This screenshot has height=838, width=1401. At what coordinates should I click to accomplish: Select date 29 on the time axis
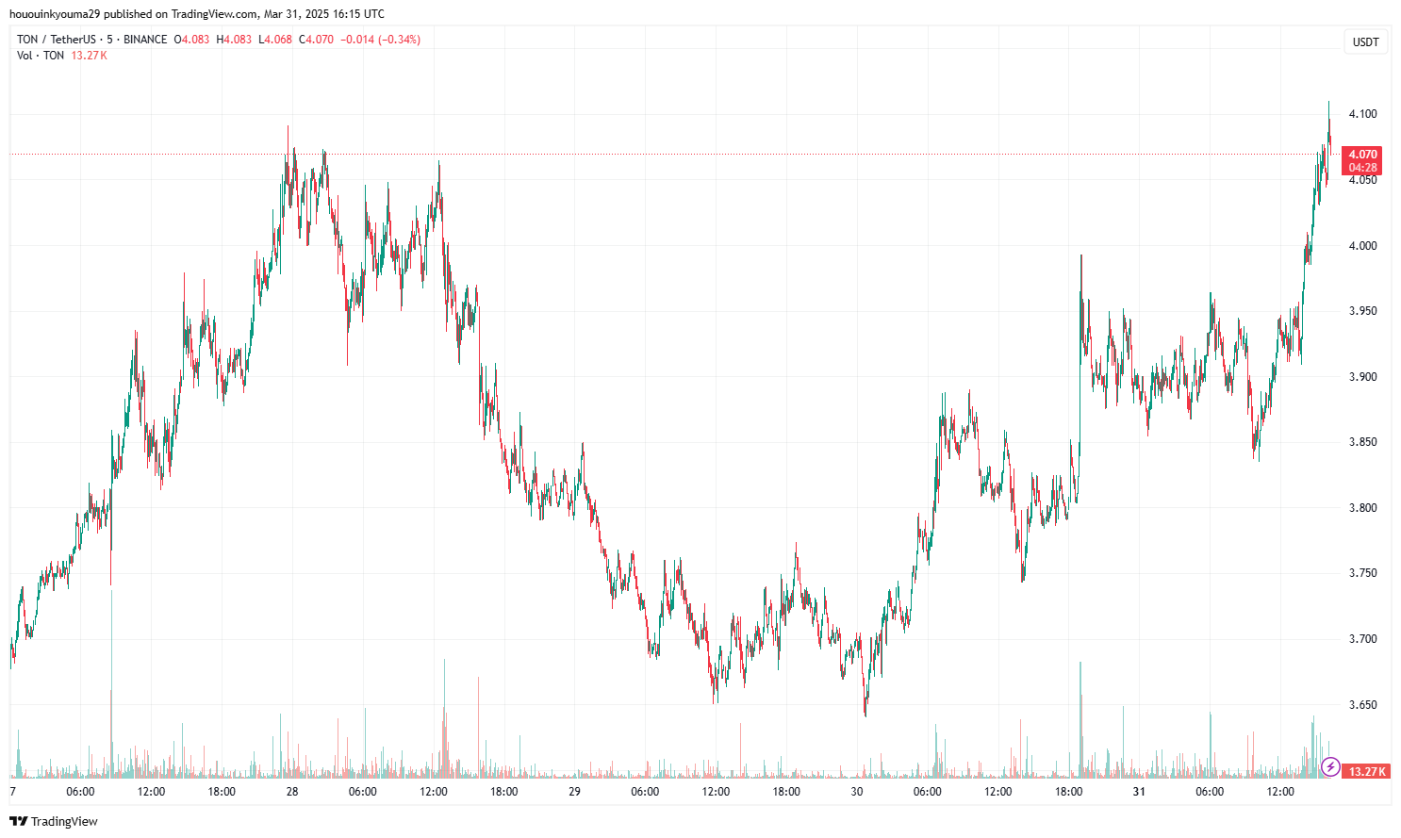click(574, 792)
